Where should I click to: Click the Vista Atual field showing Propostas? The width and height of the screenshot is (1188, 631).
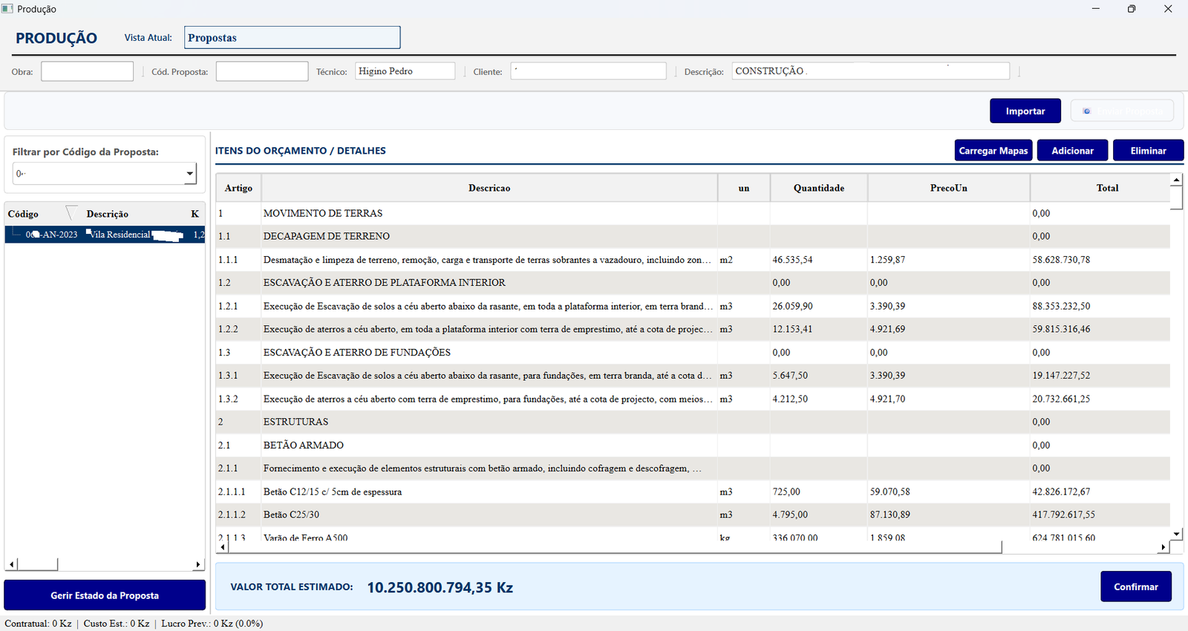point(292,38)
